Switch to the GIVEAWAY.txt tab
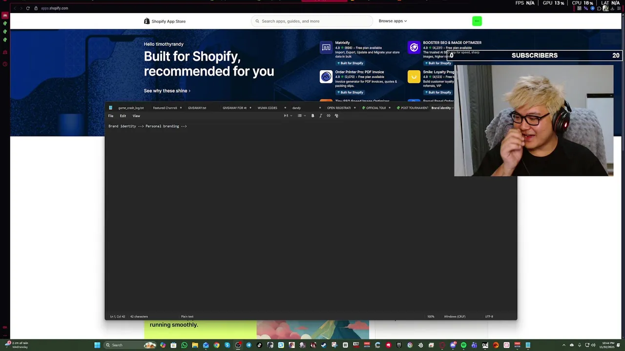 [197, 108]
